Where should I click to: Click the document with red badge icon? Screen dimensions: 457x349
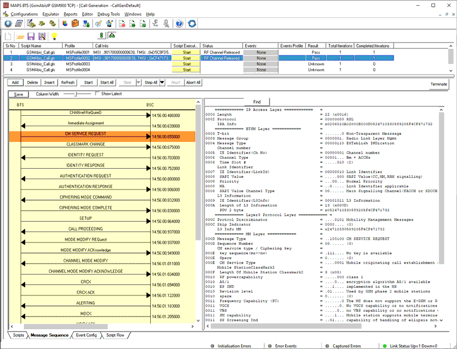point(122,24)
